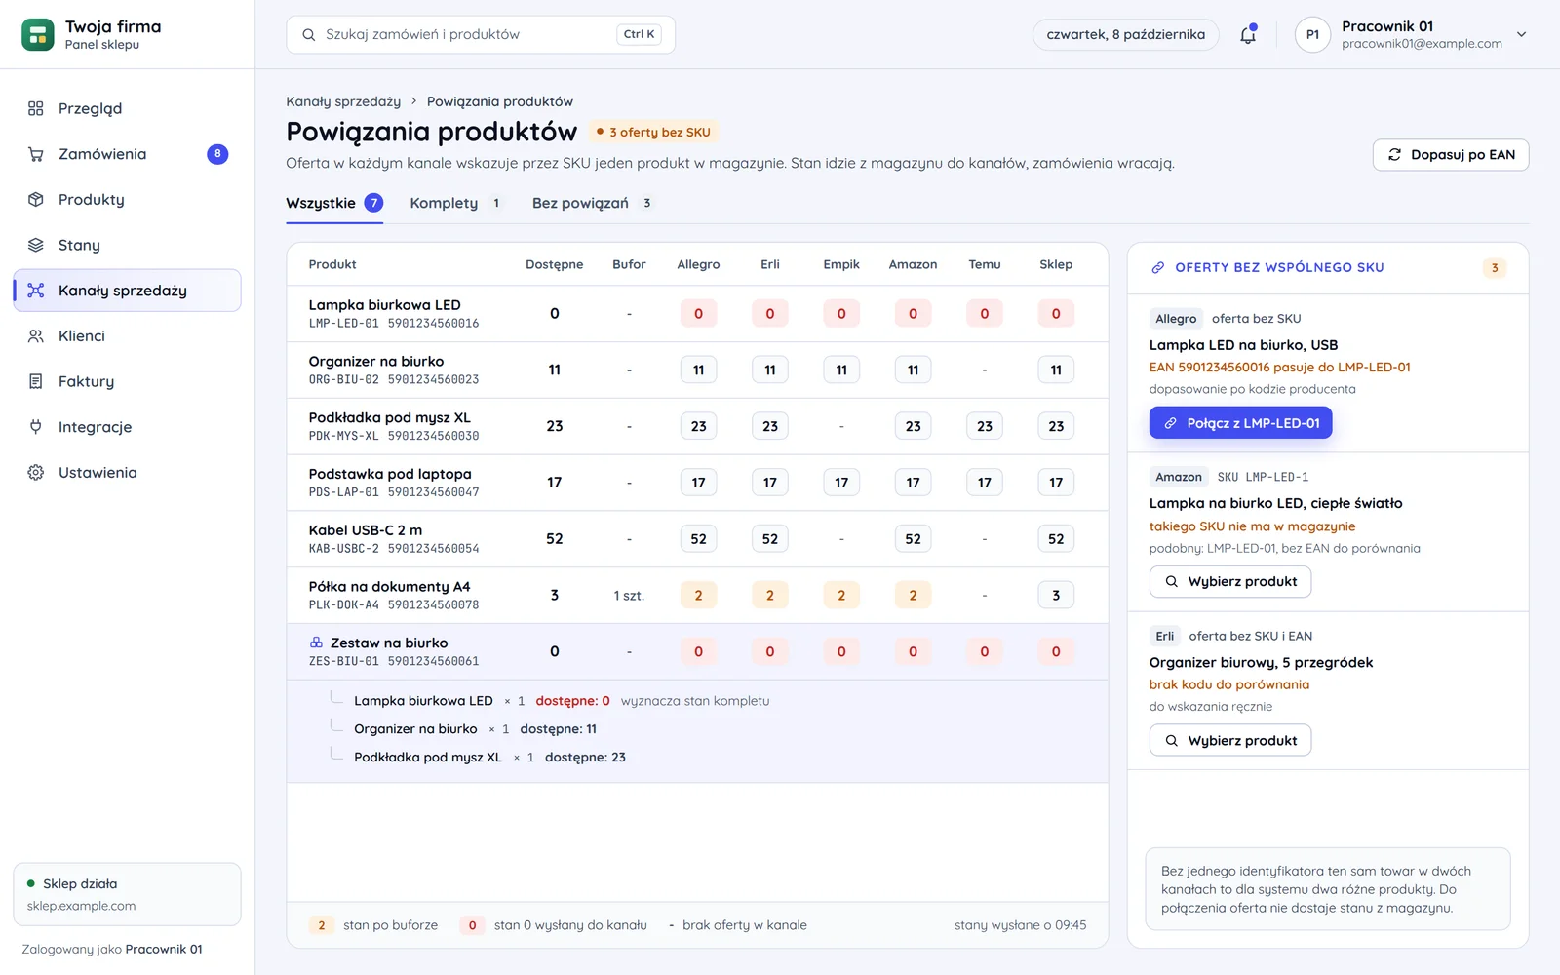Collapse the Zestaw na biurko row

[x=697, y=651]
